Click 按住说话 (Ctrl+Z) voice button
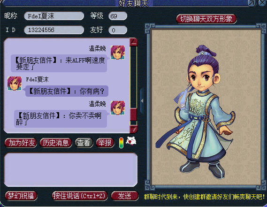 [80, 196]
